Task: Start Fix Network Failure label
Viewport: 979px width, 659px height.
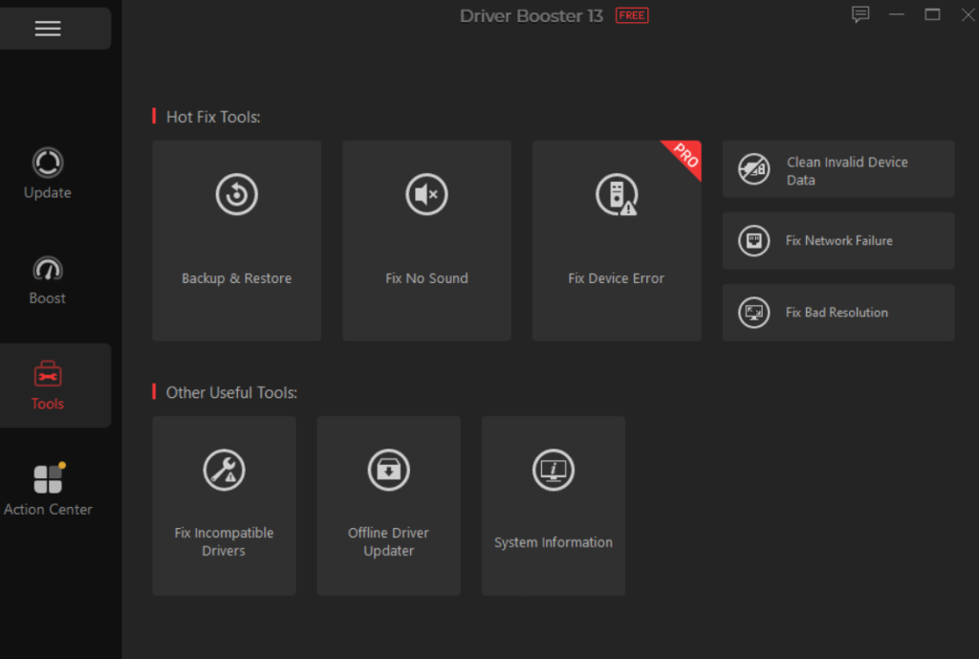Action: coord(839,240)
